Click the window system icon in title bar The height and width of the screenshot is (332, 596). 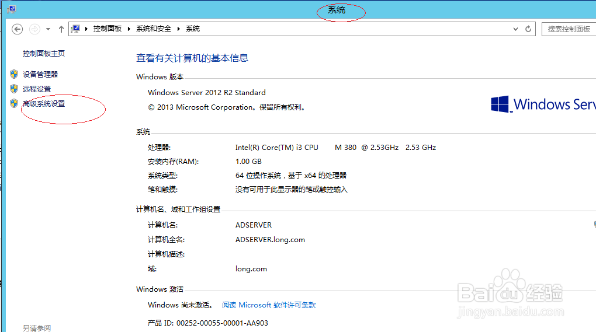(x=12, y=9)
